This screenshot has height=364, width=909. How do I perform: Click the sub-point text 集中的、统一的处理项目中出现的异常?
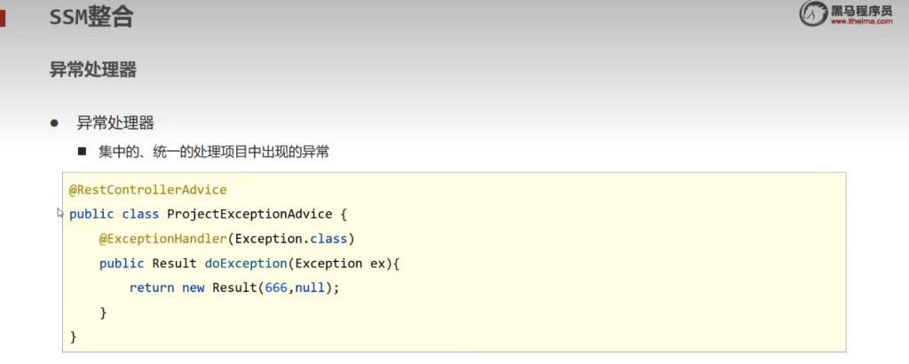tap(213, 152)
